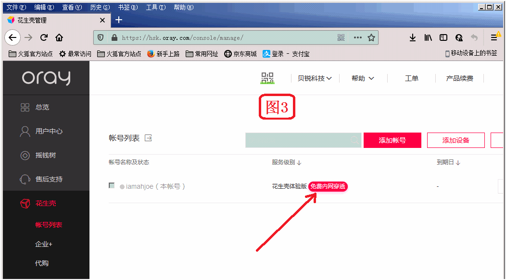Expand the 帮助 dropdown in header
This screenshot has height=280, width=506.
tap(363, 78)
